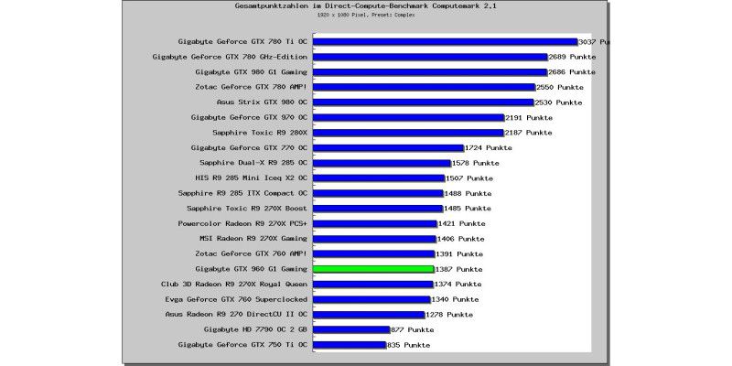Click the blue bar for Gigabyte HD 7790

click(x=351, y=329)
